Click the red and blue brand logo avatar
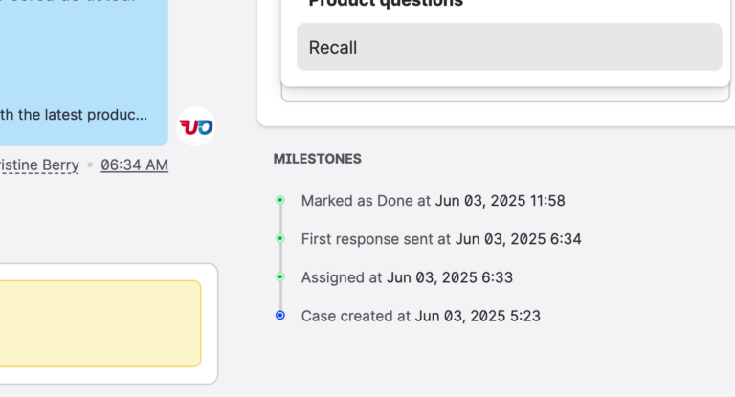The height and width of the screenshot is (397, 735). [196, 126]
